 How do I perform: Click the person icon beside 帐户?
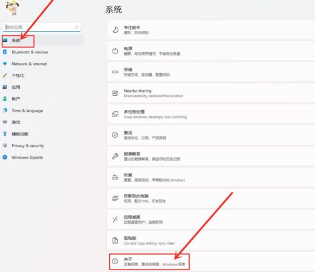[x=5, y=98]
